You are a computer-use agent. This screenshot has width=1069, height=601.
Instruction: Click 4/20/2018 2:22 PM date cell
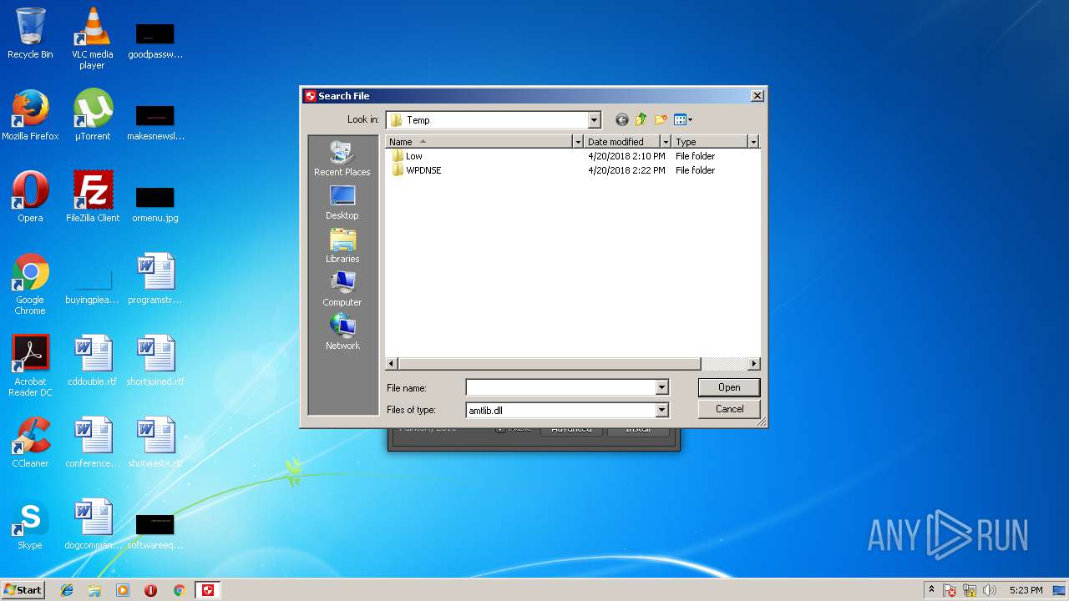coord(626,170)
